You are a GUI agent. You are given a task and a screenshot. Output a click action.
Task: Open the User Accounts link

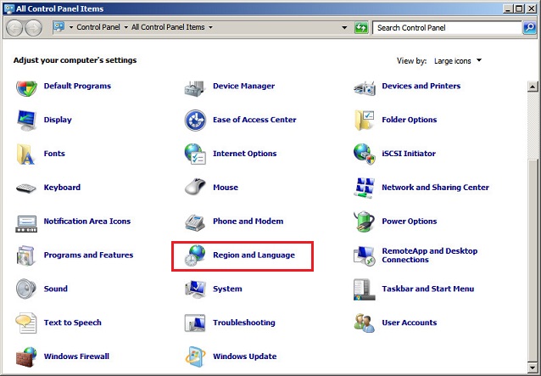[x=410, y=323]
